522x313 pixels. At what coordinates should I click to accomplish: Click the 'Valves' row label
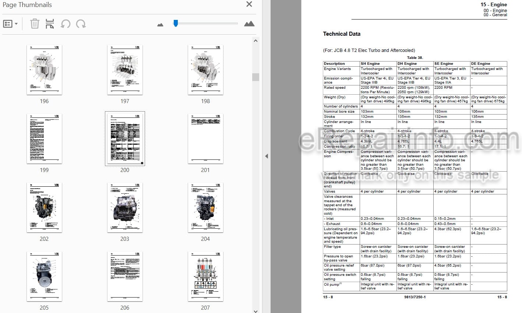(329, 191)
